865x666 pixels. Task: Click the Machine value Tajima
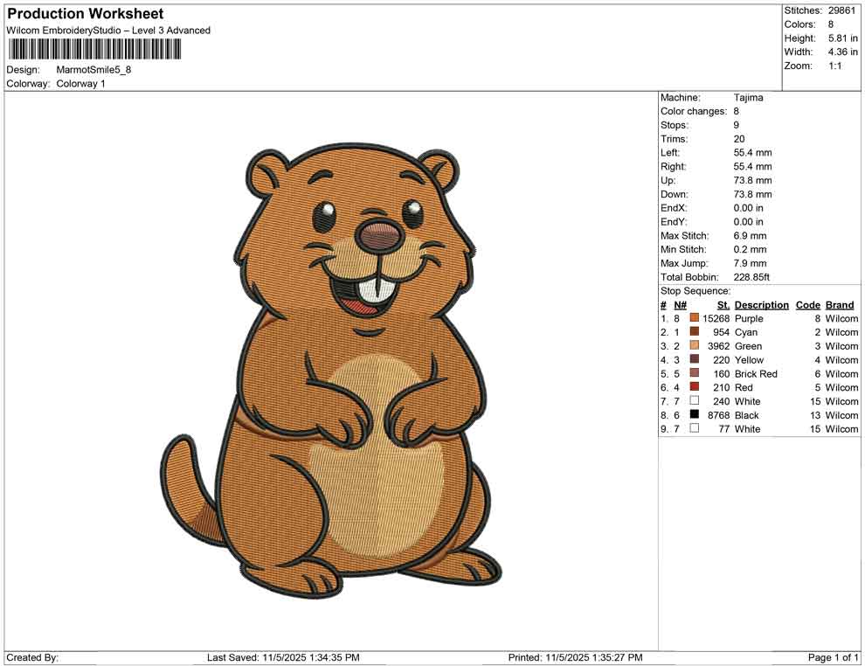(749, 98)
